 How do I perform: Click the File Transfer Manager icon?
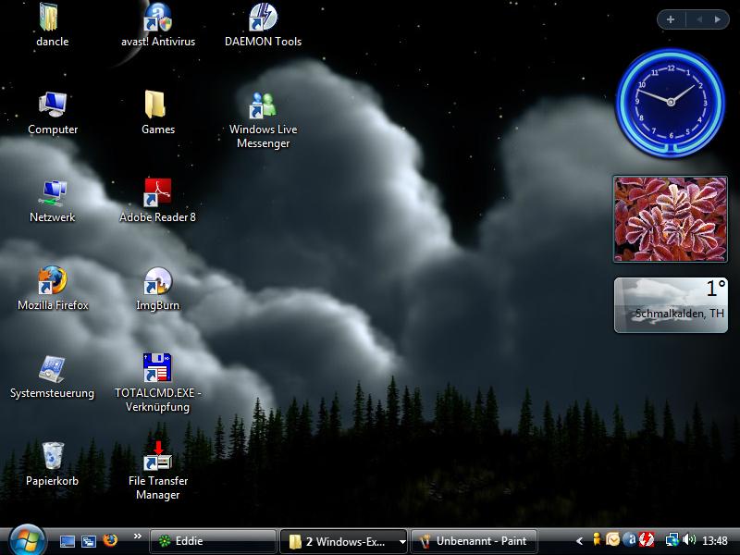[x=158, y=457]
